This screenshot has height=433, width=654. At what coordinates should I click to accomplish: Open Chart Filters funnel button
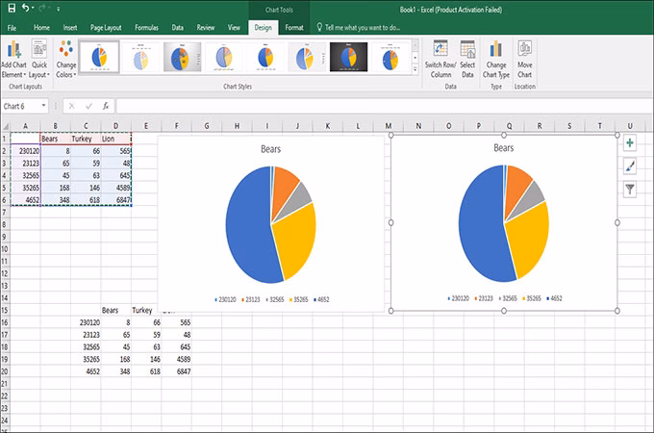click(x=630, y=190)
